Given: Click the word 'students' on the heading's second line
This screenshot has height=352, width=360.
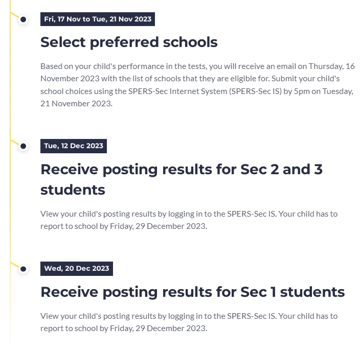Looking at the screenshot, I should (73, 190).
